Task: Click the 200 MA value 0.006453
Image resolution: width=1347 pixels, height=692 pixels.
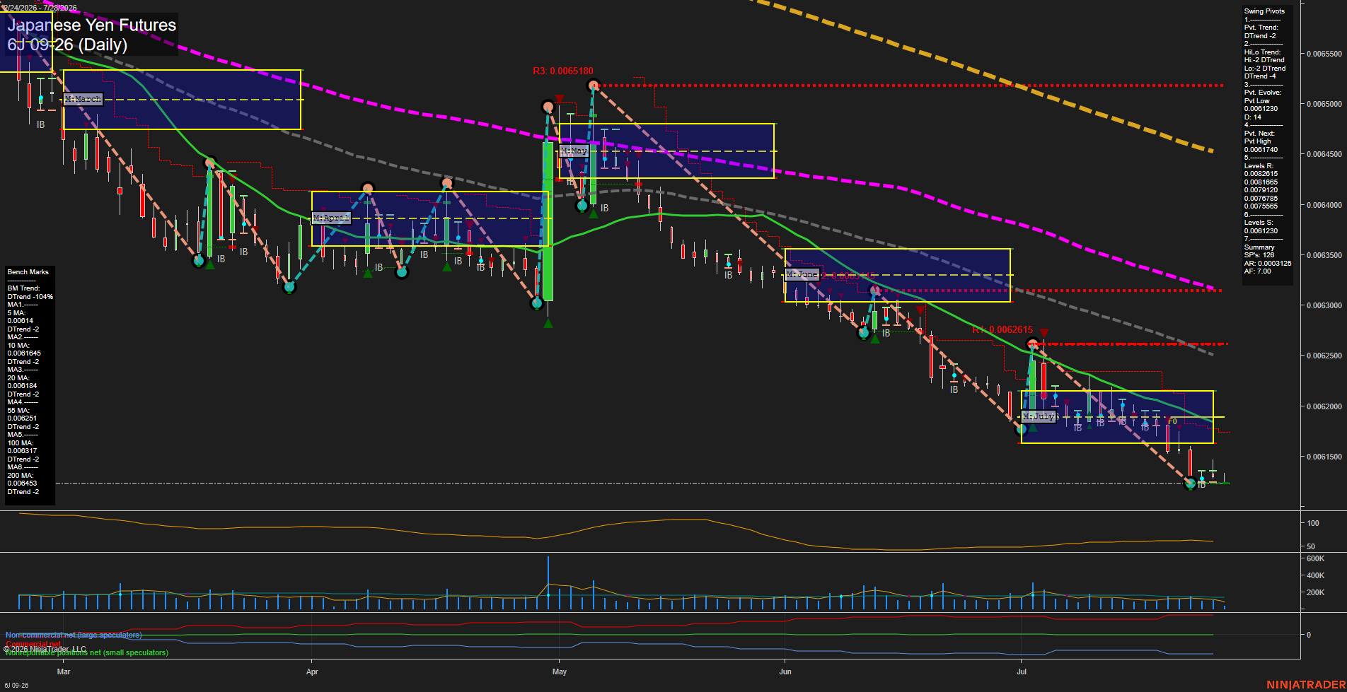Action: (22, 483)
